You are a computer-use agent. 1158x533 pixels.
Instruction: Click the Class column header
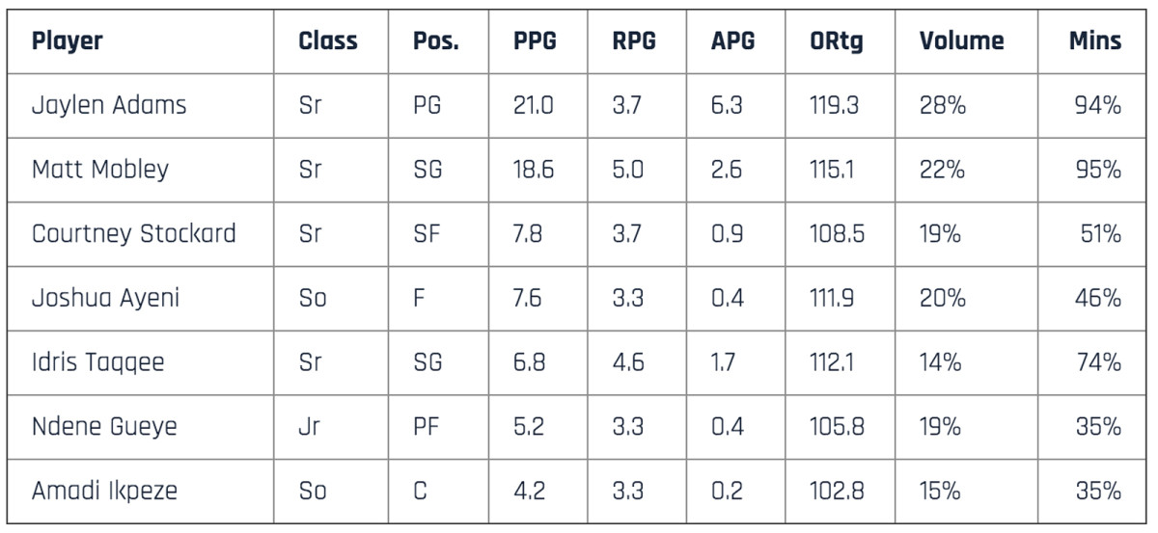tap(327, 40)
